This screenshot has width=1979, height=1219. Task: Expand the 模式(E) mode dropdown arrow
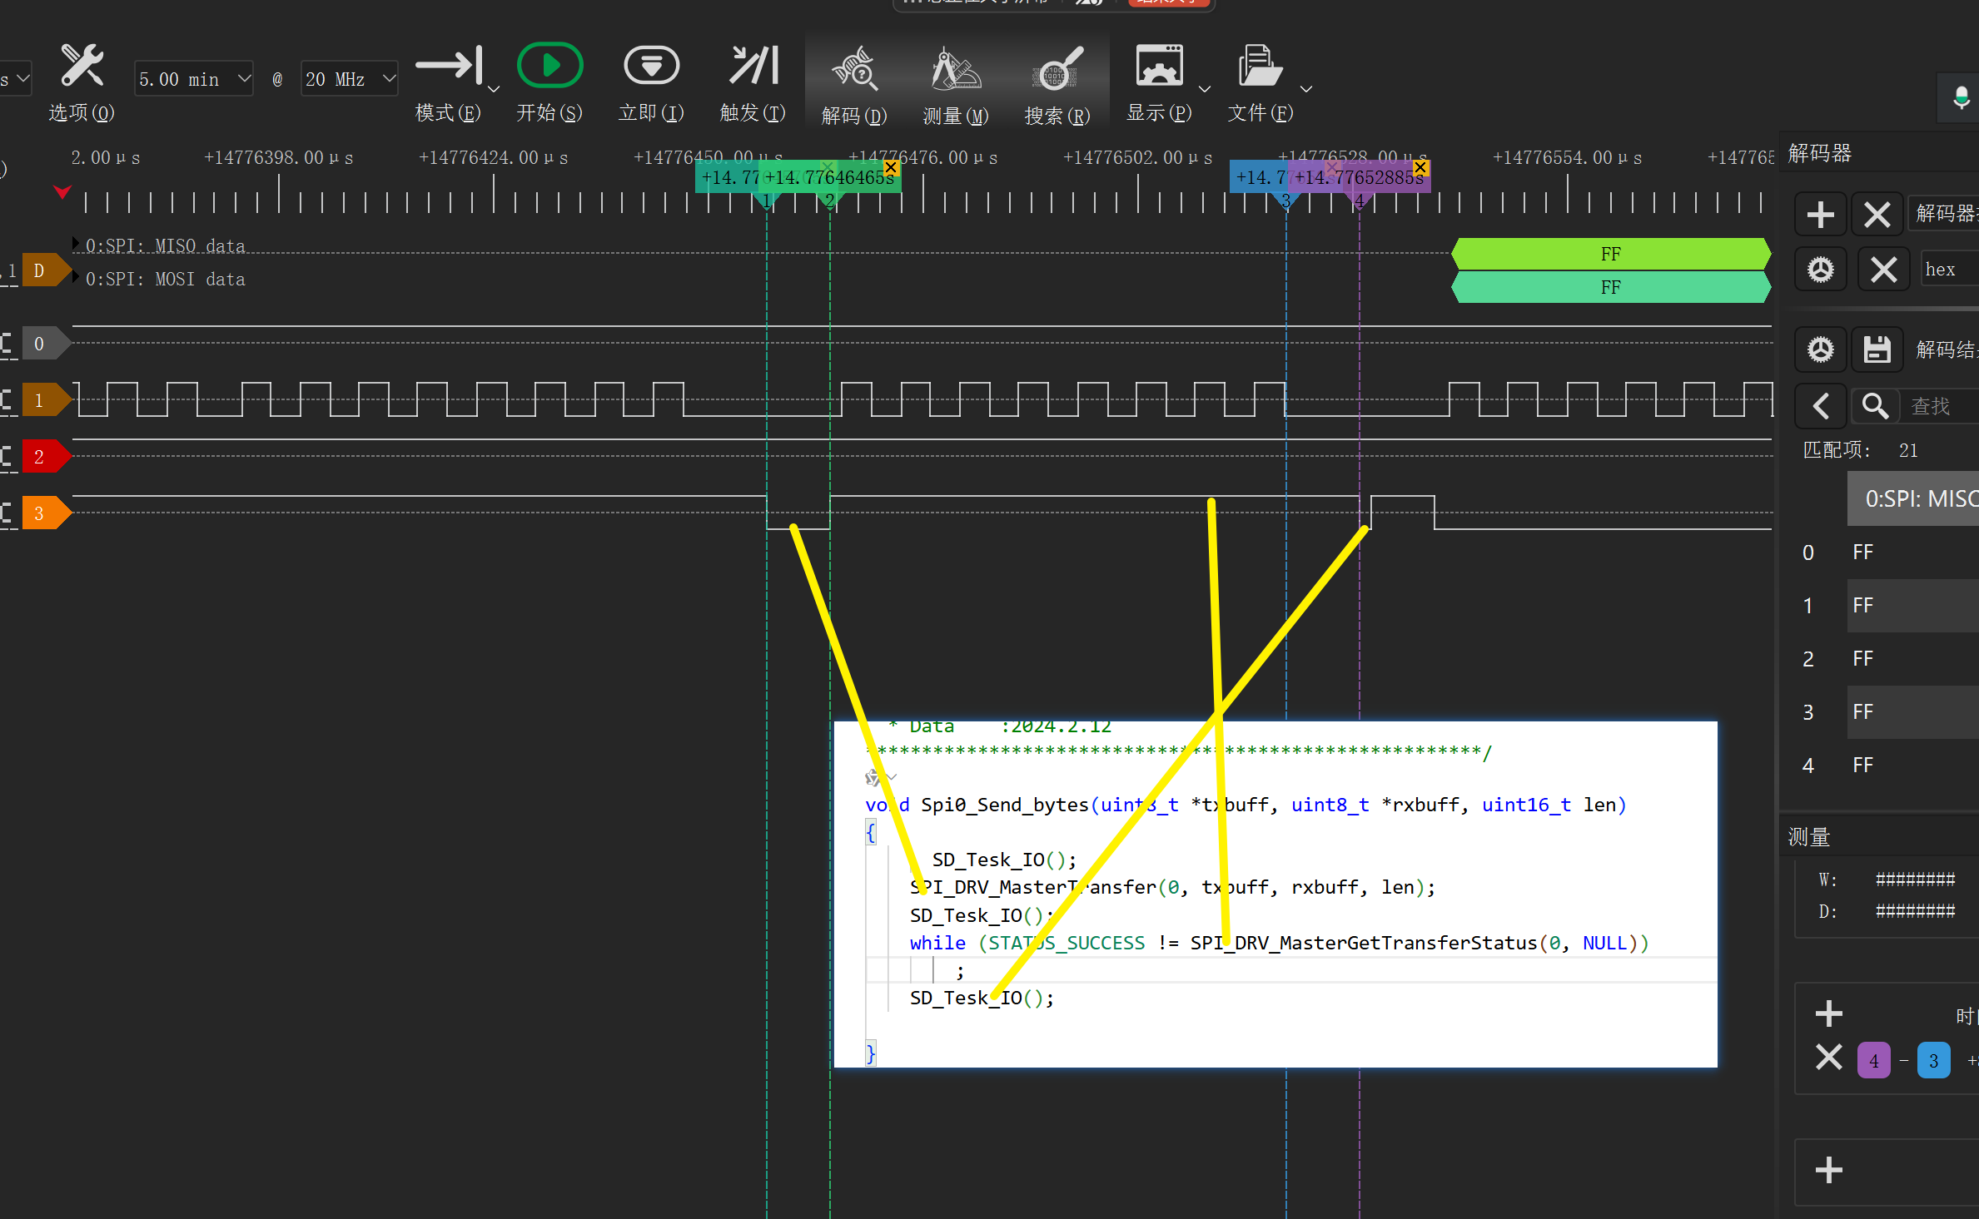(x=493, y=88)
